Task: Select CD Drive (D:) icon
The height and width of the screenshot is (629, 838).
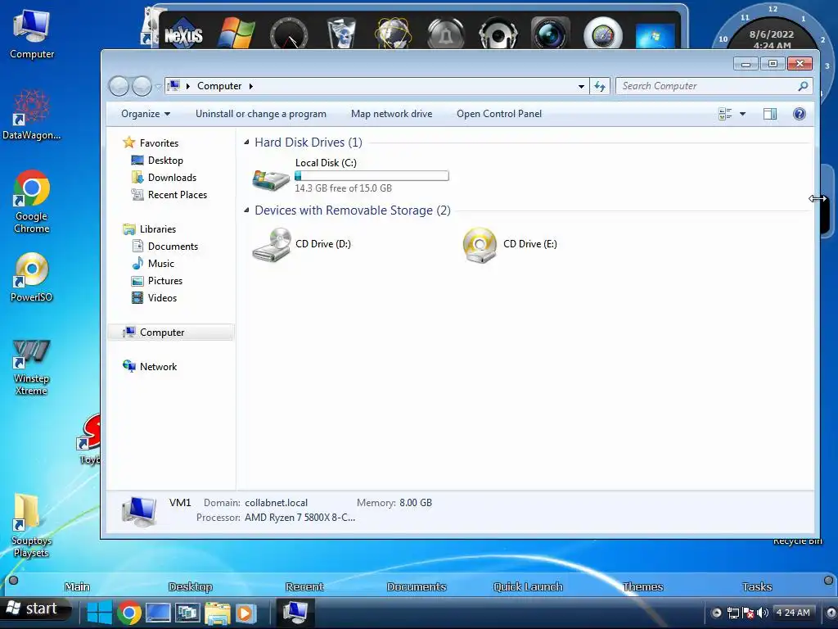Action: pyautogui.click(x=272, y=244)
